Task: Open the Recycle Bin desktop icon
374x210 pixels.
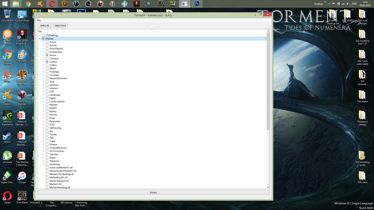Action: [x=7, y=16]
